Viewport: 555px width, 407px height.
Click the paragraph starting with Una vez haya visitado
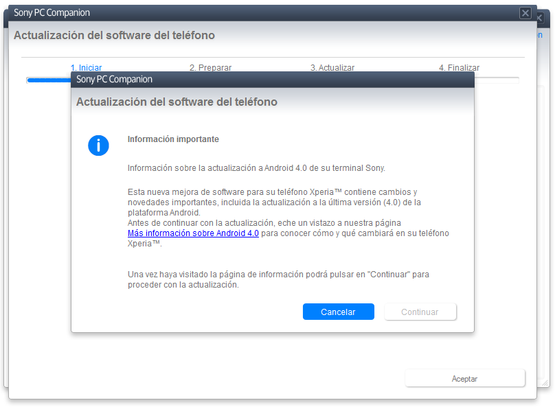[278, 279]
